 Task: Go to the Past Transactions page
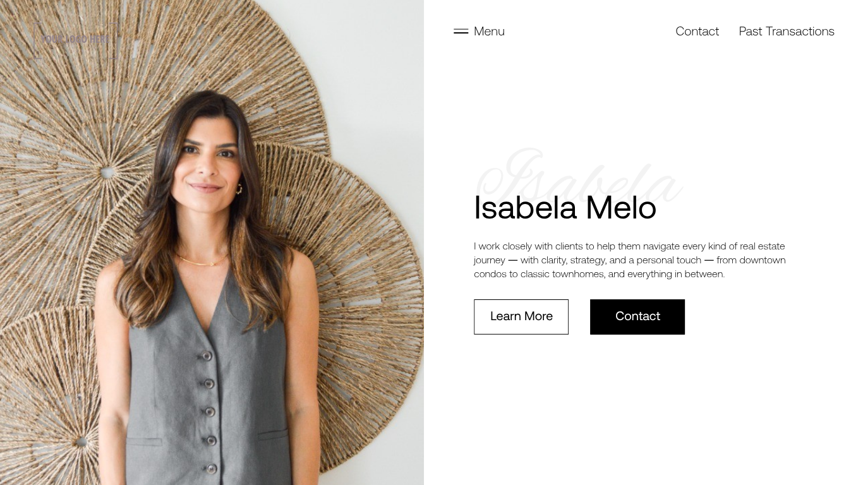pos(787,32)
